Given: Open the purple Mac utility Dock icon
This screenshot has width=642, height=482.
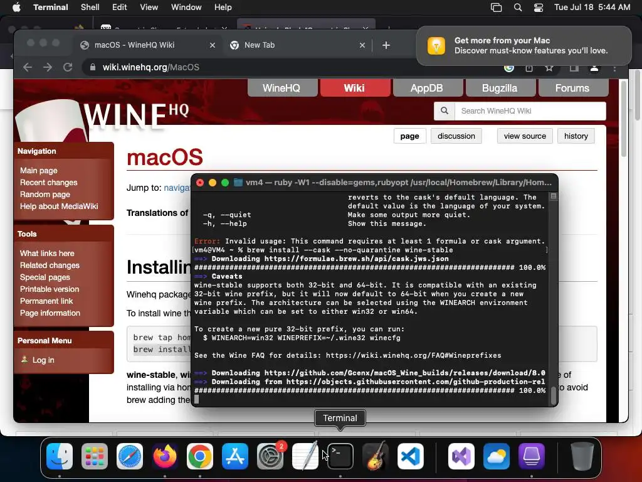Looking at the screenshot, I should (532, 456).
